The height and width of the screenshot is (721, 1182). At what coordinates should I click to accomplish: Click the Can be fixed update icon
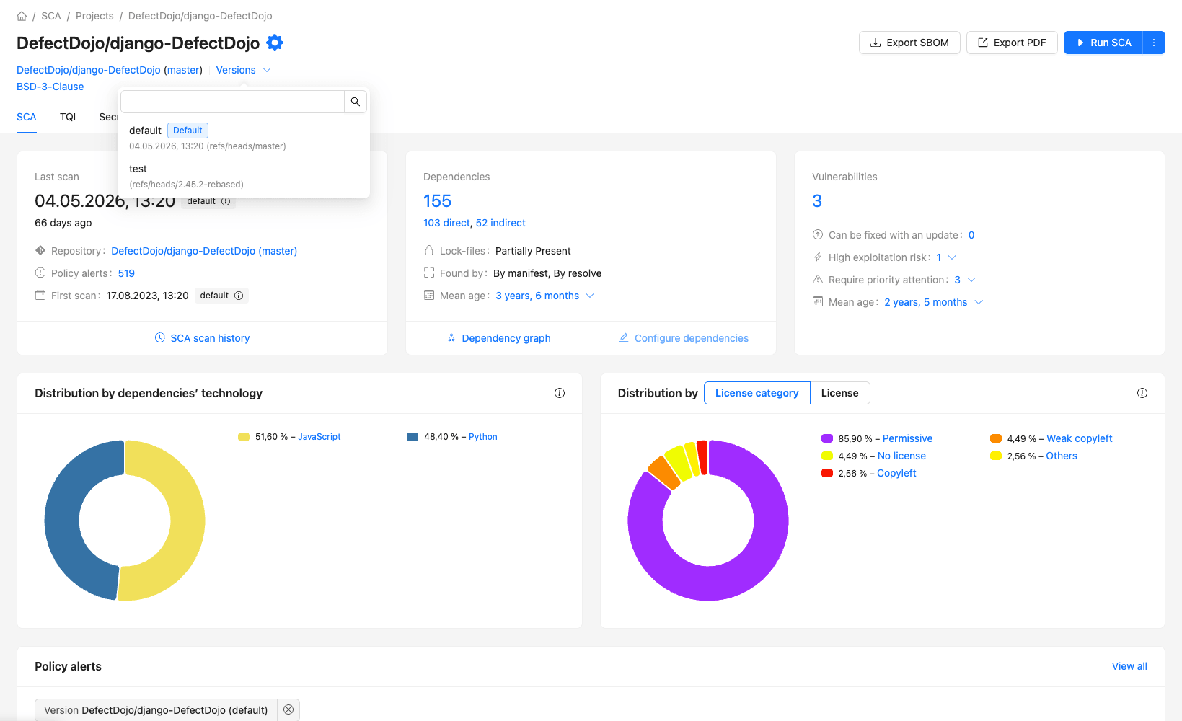[818, 234]
